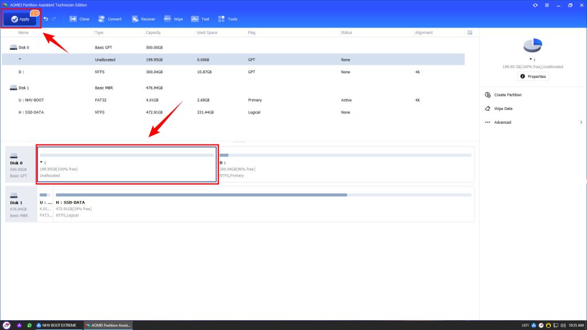The image size is (587, 330).
Task: Switch to AOMEI Partition Assistant taskbar item
Action: coord(108,325)
